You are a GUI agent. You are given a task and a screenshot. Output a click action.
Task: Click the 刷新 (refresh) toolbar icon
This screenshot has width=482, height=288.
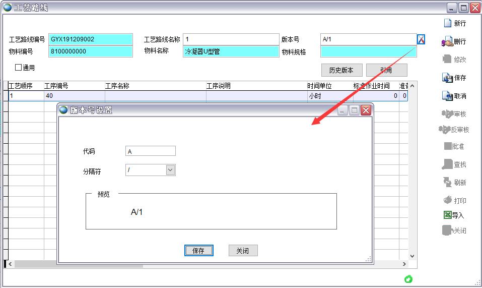tap(447, 182)
